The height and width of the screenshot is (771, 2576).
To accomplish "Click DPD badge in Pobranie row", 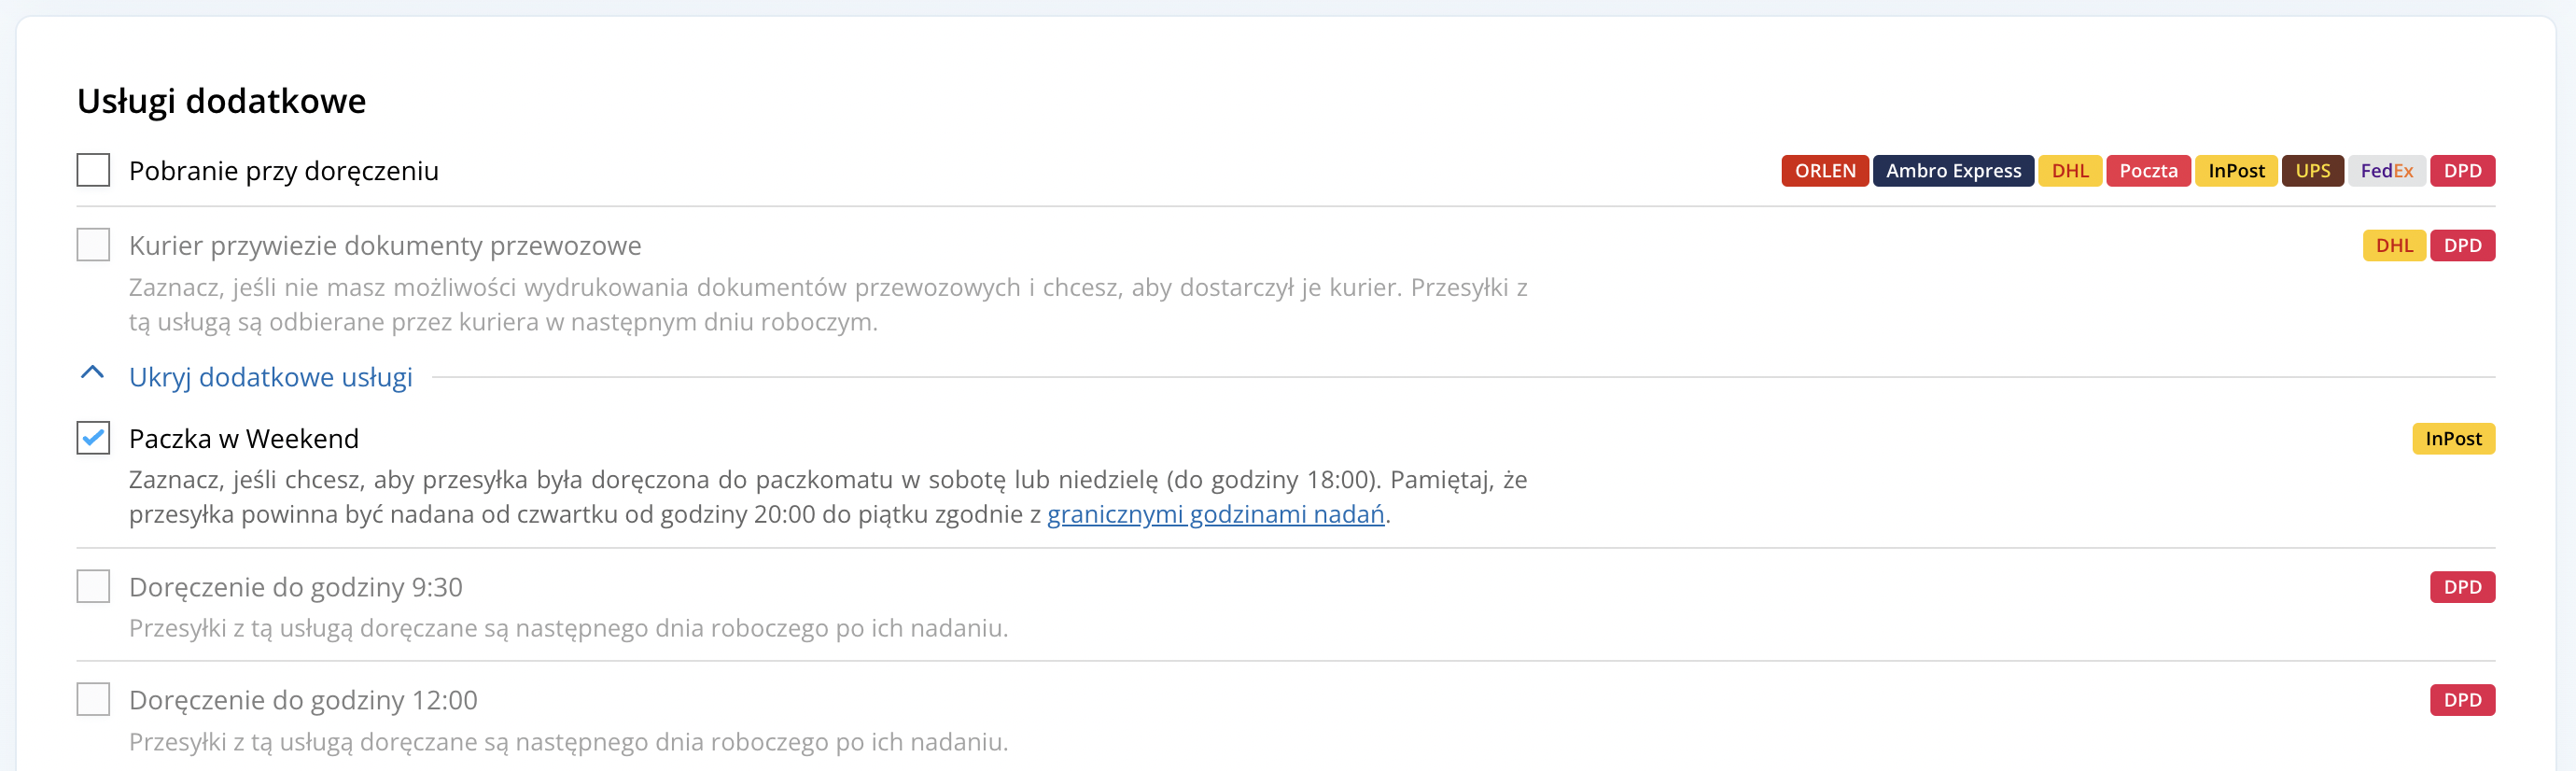I will [2462, 171].
